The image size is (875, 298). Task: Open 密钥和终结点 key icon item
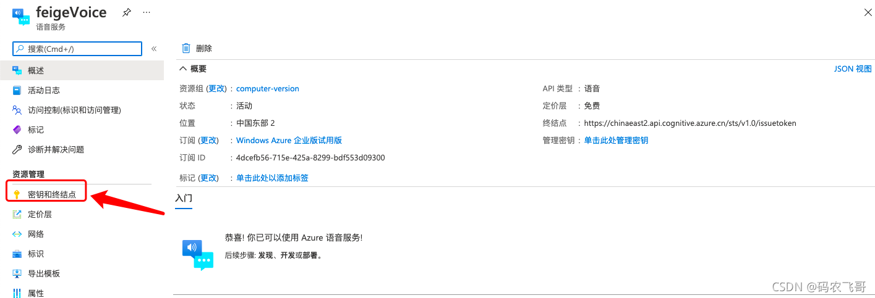click(17, 194)
